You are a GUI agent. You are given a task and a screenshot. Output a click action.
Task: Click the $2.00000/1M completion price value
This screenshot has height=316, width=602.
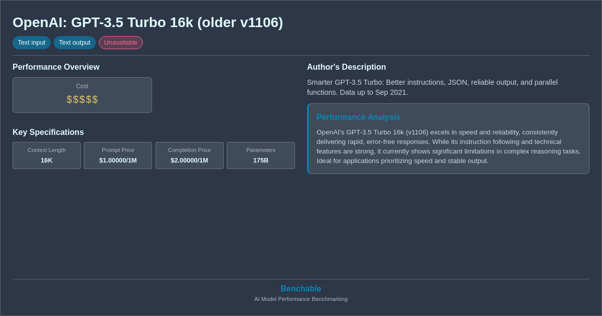pos(189,160)
